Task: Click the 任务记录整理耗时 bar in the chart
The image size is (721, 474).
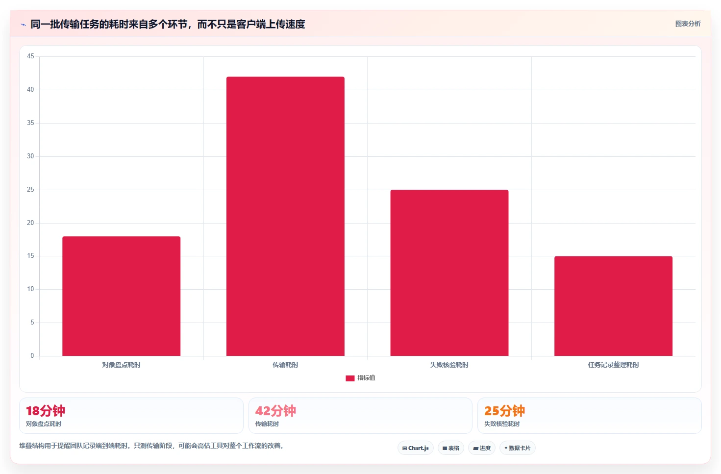Action: click(x=613, y=306)
